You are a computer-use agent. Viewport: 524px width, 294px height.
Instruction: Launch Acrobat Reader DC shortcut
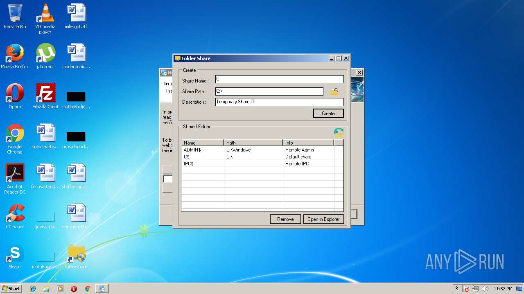pos(15,179)
